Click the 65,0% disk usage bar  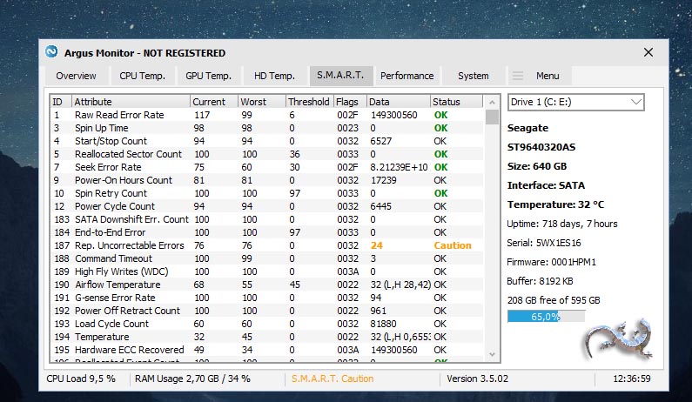tap(545, 317)
